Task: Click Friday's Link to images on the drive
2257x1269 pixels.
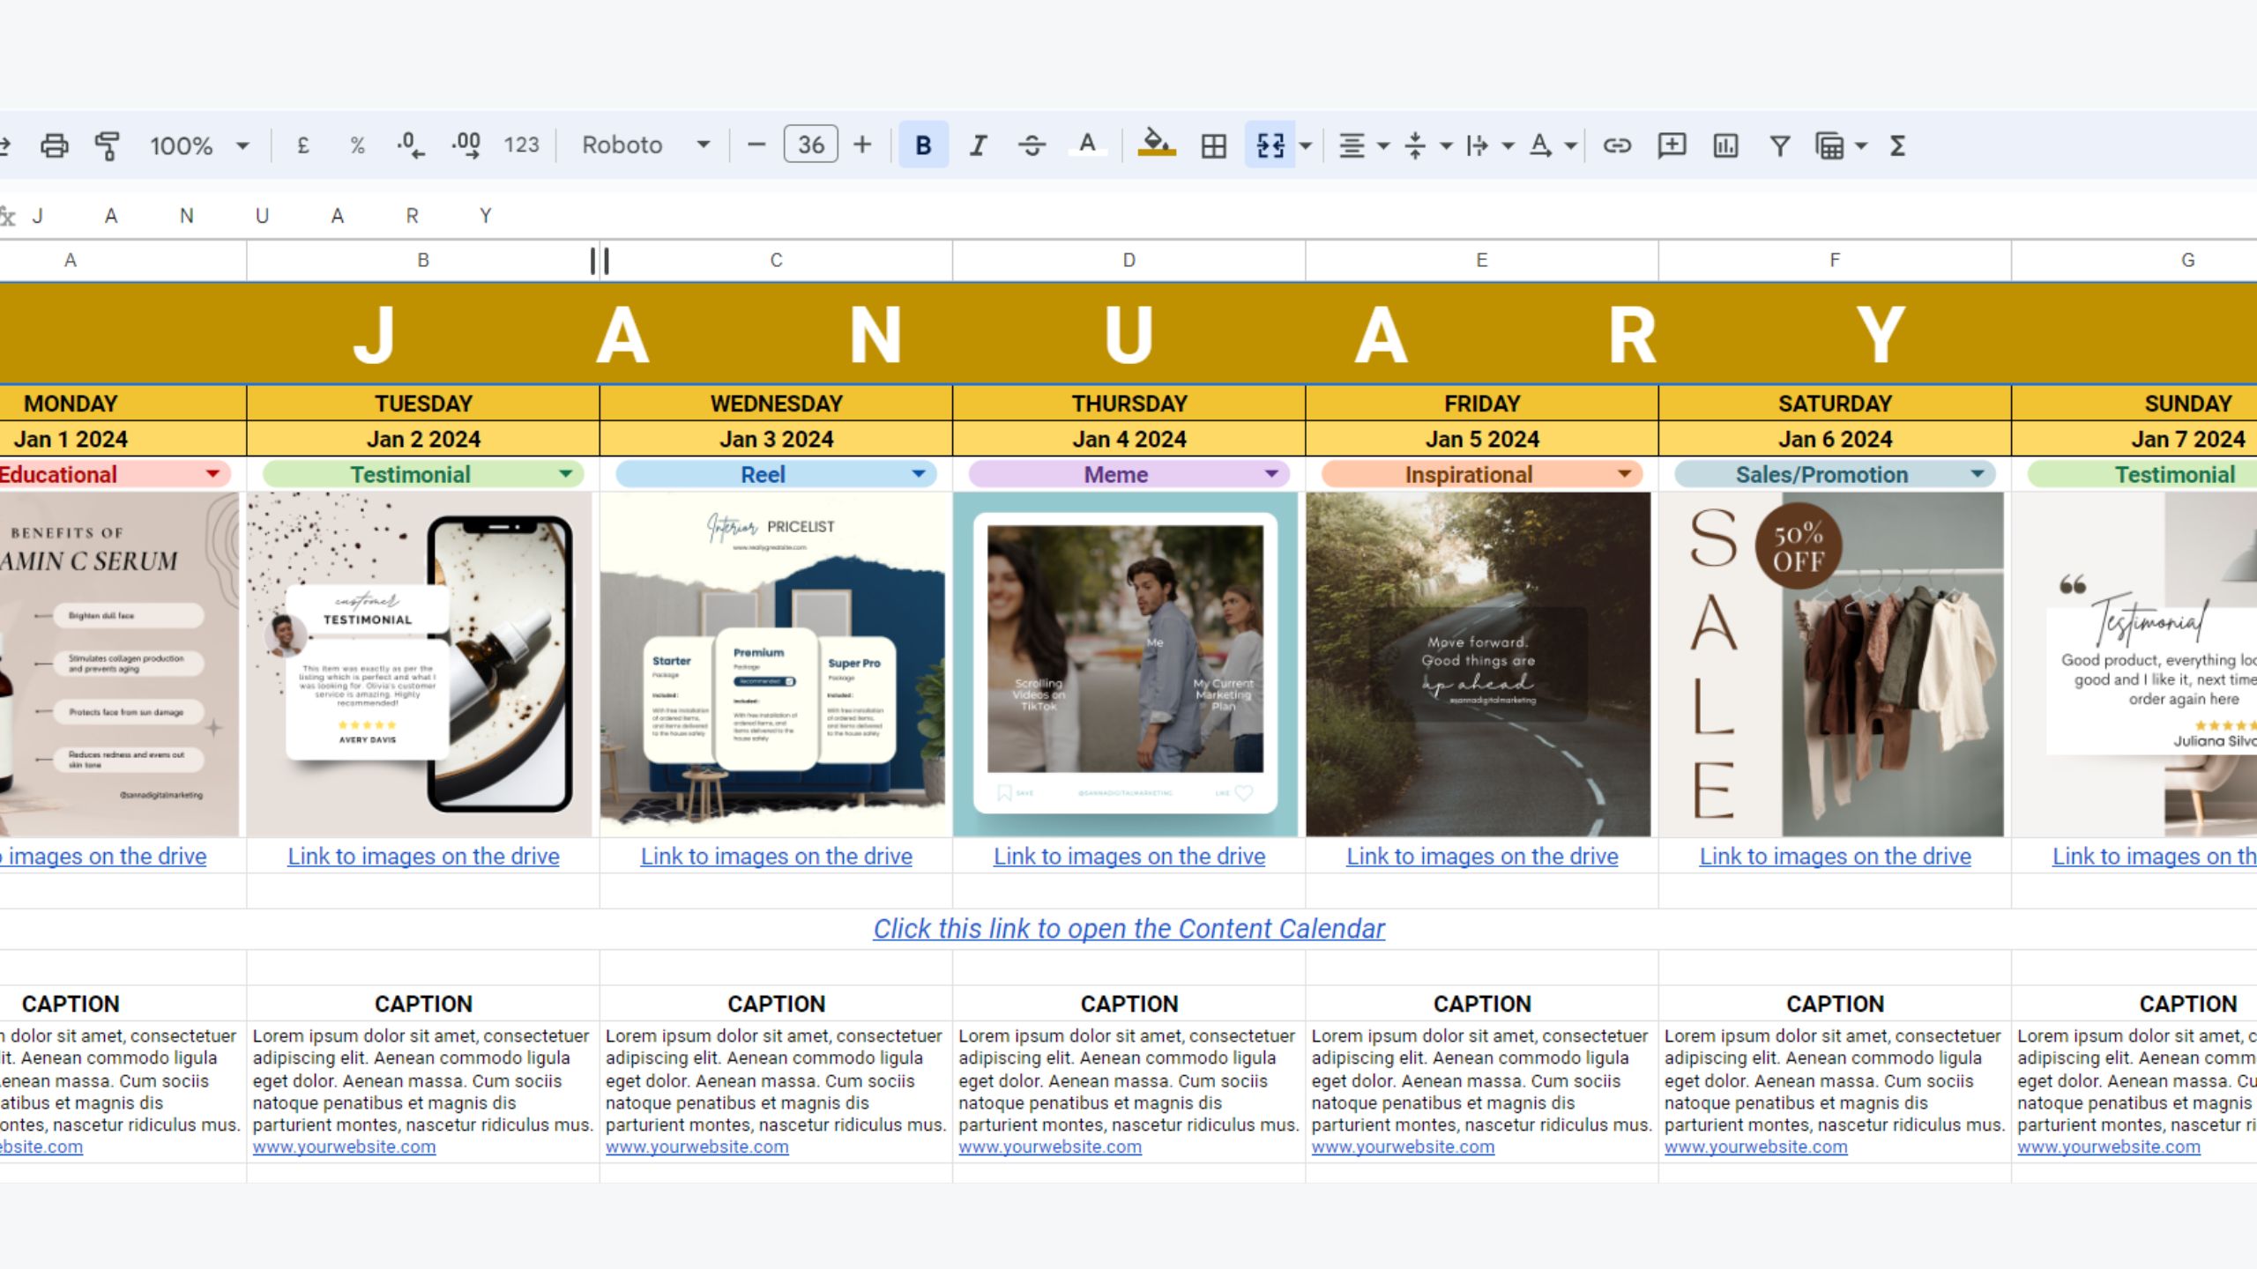Action: pos(1482,856)
